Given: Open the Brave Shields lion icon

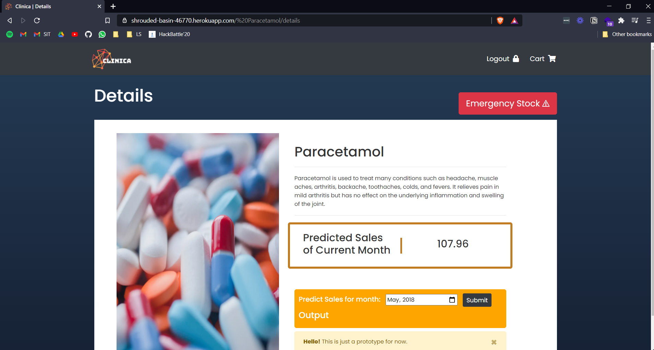Looking at the screenshot, I should coord(500,21).
